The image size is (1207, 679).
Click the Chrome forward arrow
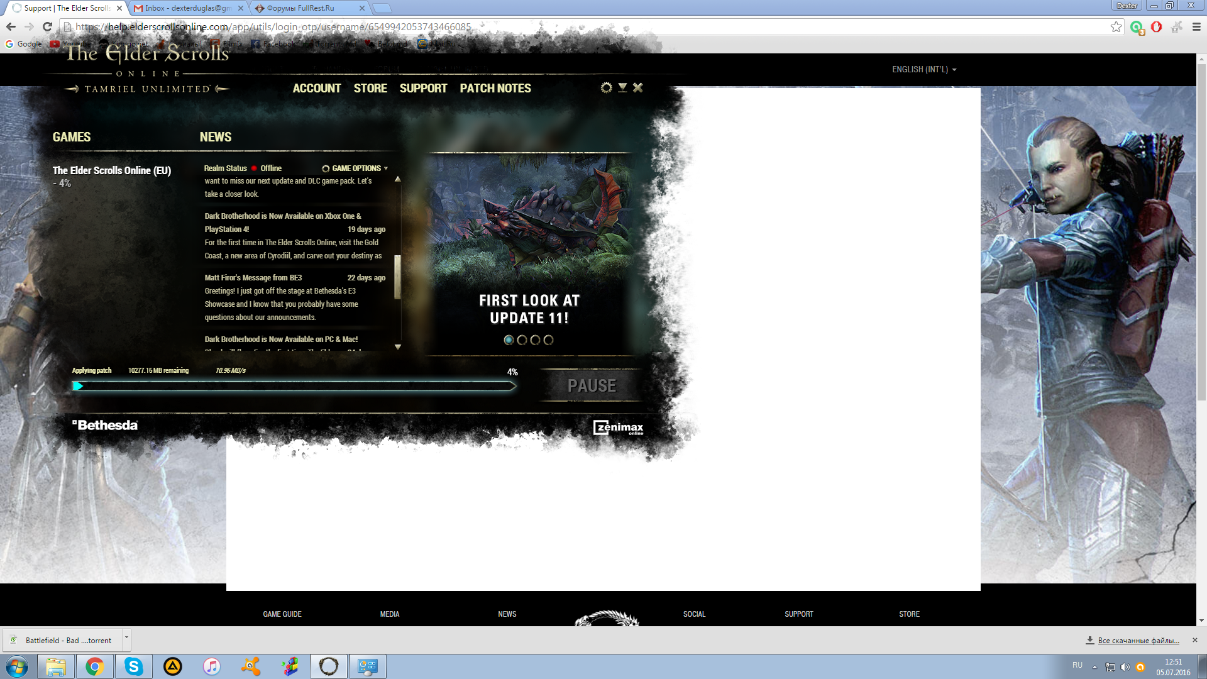29,26
